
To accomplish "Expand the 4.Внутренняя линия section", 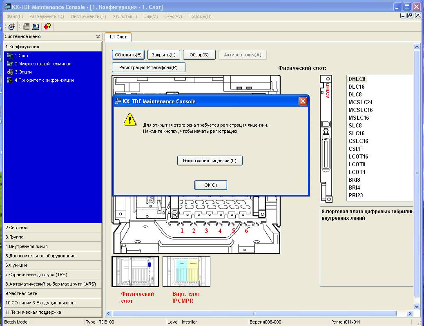I will pos(53,246).
